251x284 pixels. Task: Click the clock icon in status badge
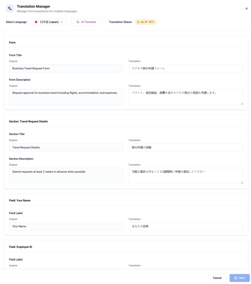pyautogui.click(x=138, y=22)
